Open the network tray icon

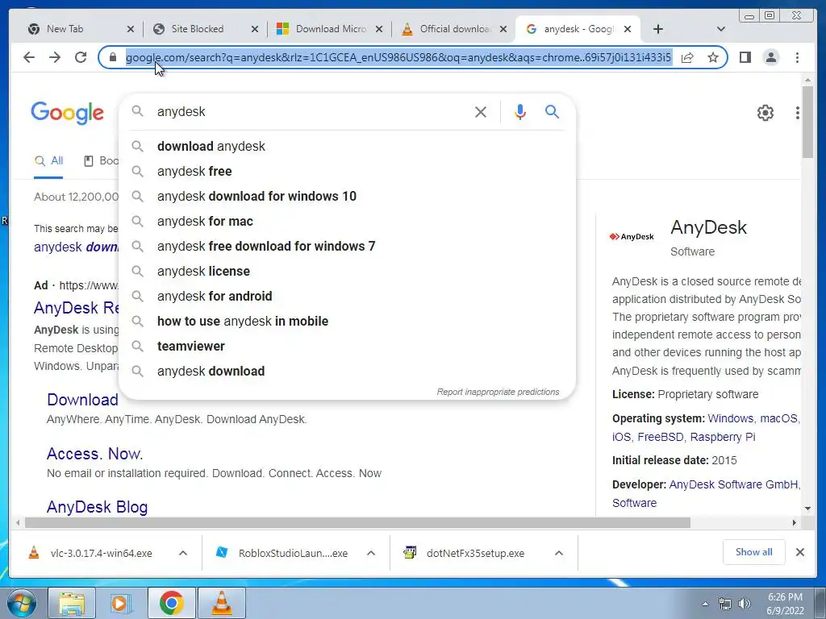[725, 604]
